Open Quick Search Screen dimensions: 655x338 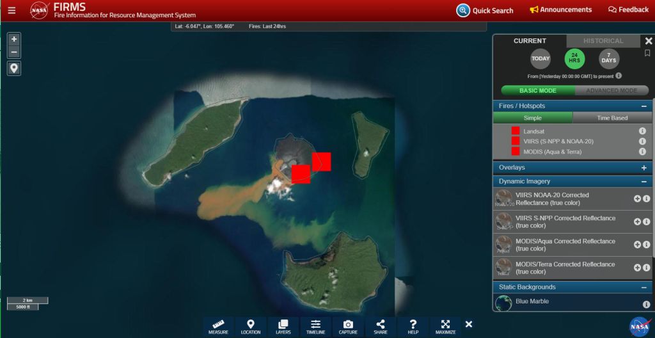coord(485,10)
